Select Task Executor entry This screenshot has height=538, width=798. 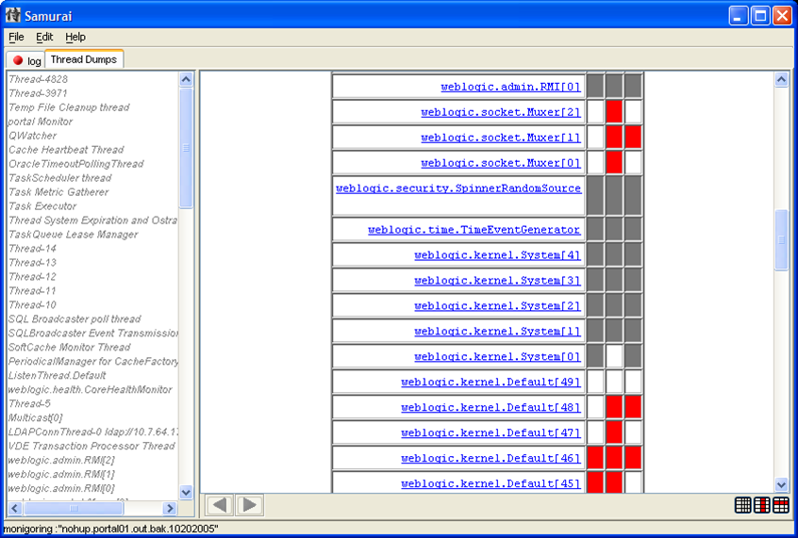42,206
